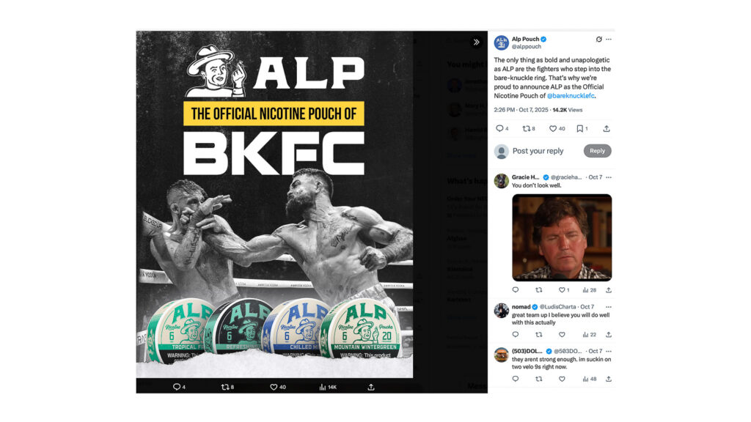751x422 pixels.
Task: Open more options on Alp Pouch post
Action: [x=609, y=40]
